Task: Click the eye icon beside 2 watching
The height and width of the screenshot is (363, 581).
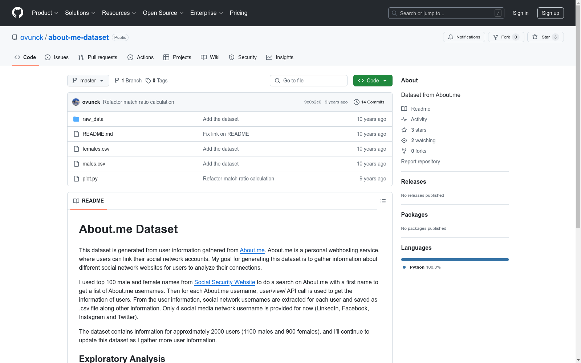Action: [x=404, y=140]
